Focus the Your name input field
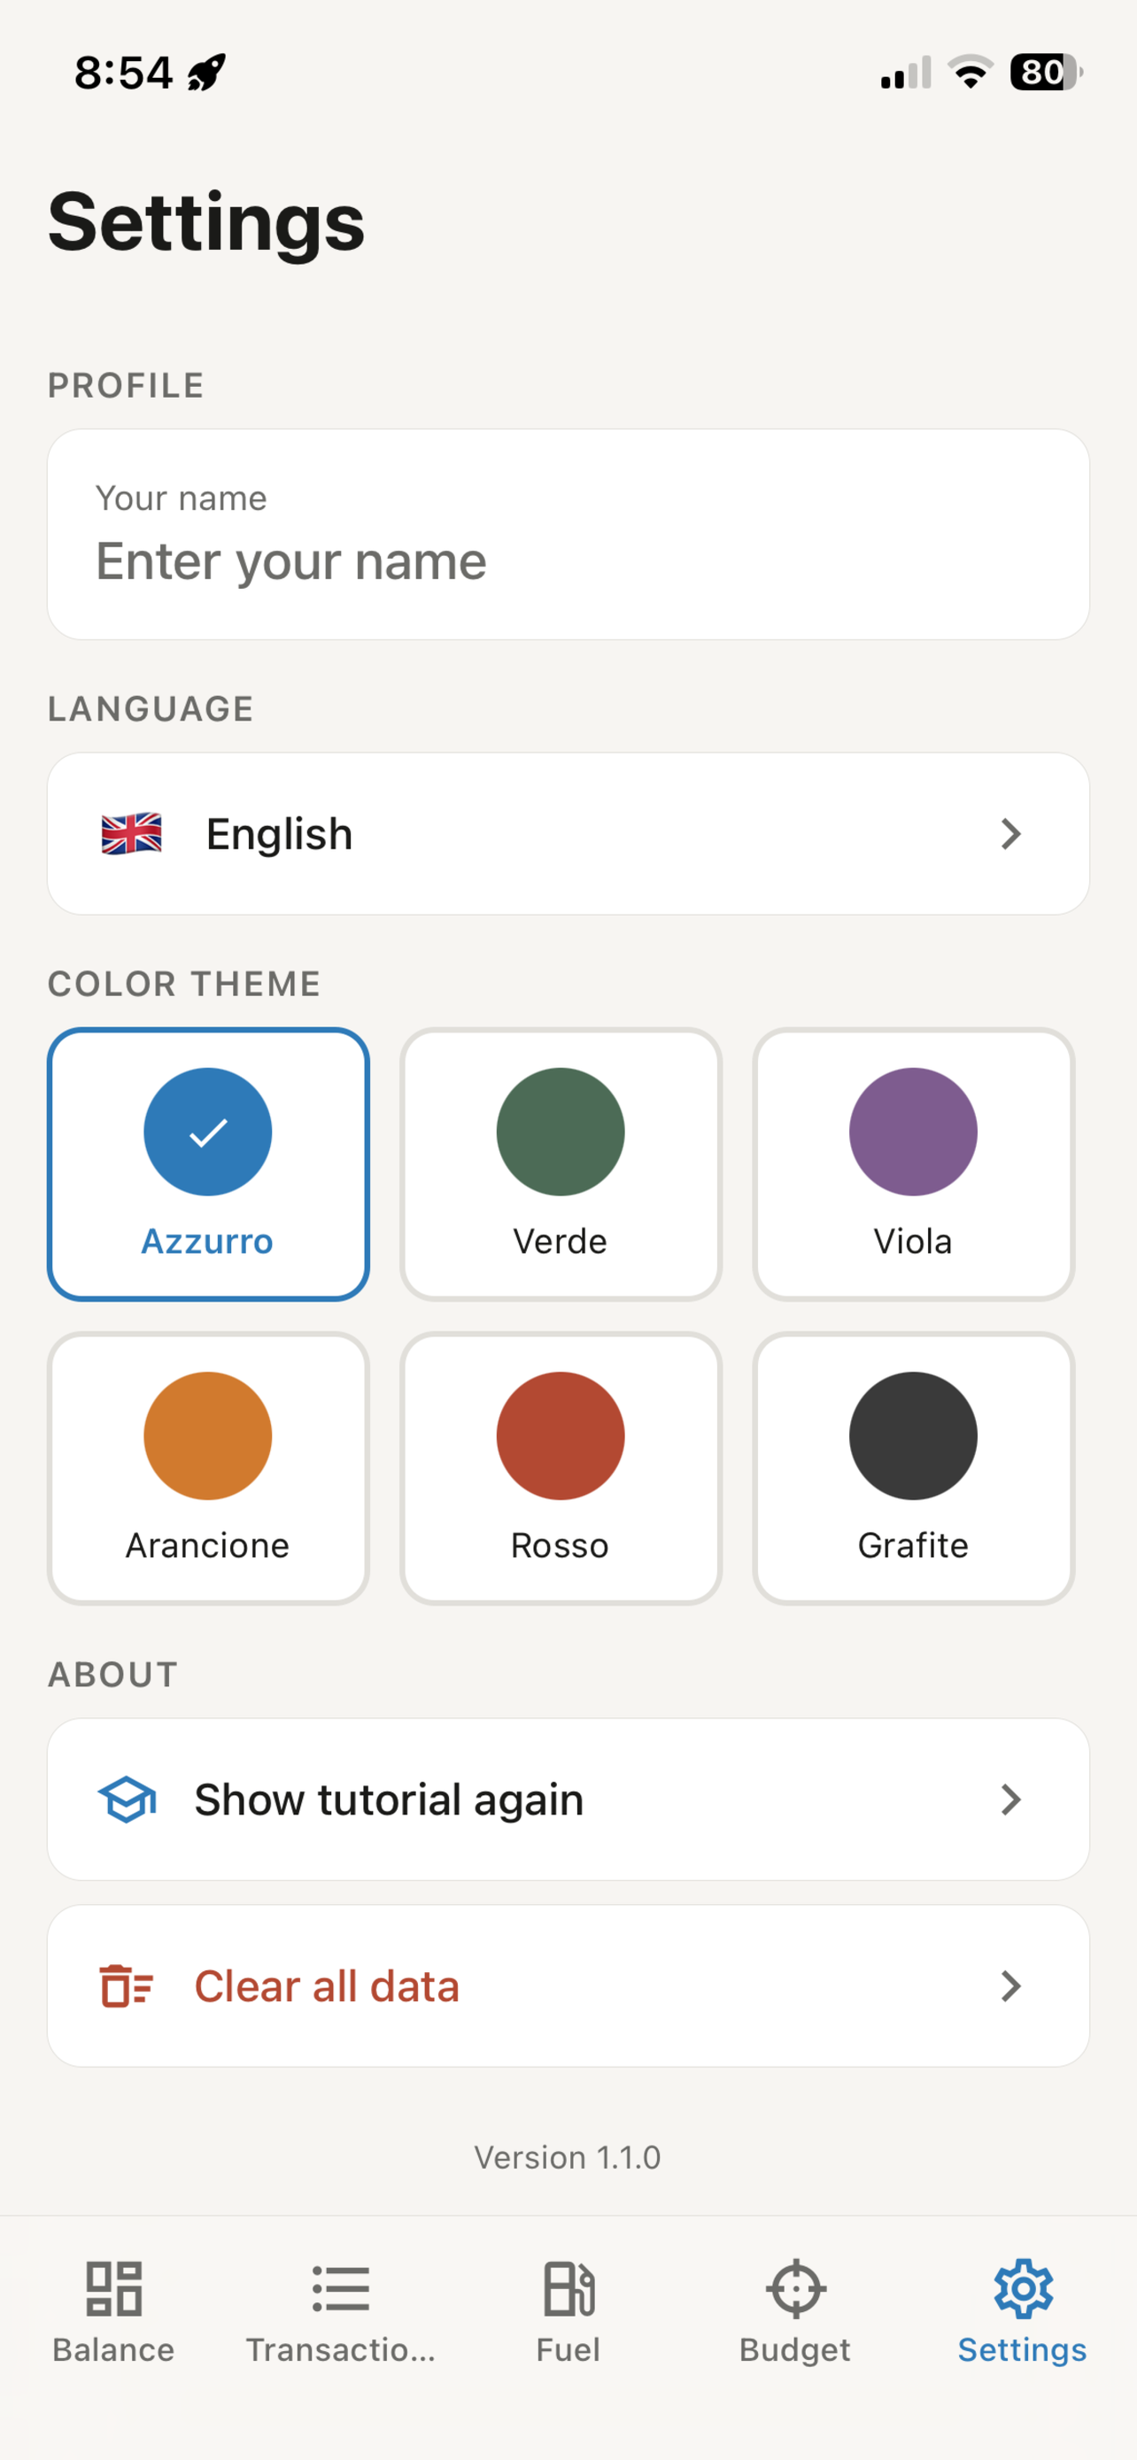The image size is (1137, 2460). (568, 535)
